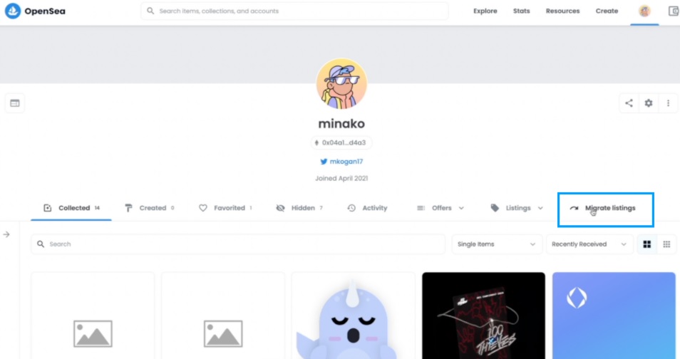Viewport: 680px width, 359px height.
Task: Open the Single items dropdown
Action: 497,244
